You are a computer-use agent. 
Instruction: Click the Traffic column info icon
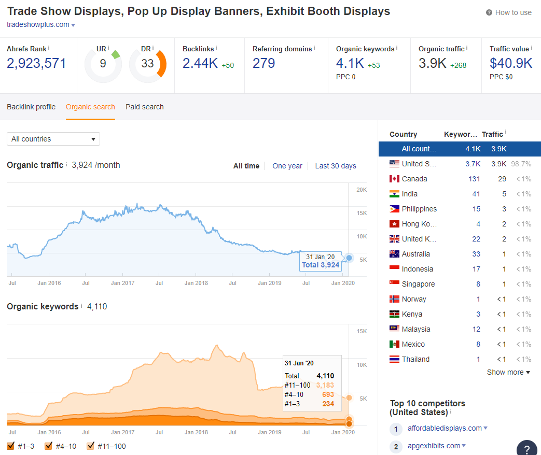point(506,132)
